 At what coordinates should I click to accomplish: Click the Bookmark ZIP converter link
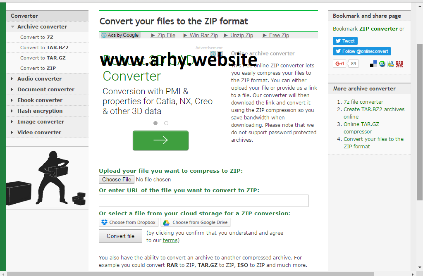click(x=365, y=29)
